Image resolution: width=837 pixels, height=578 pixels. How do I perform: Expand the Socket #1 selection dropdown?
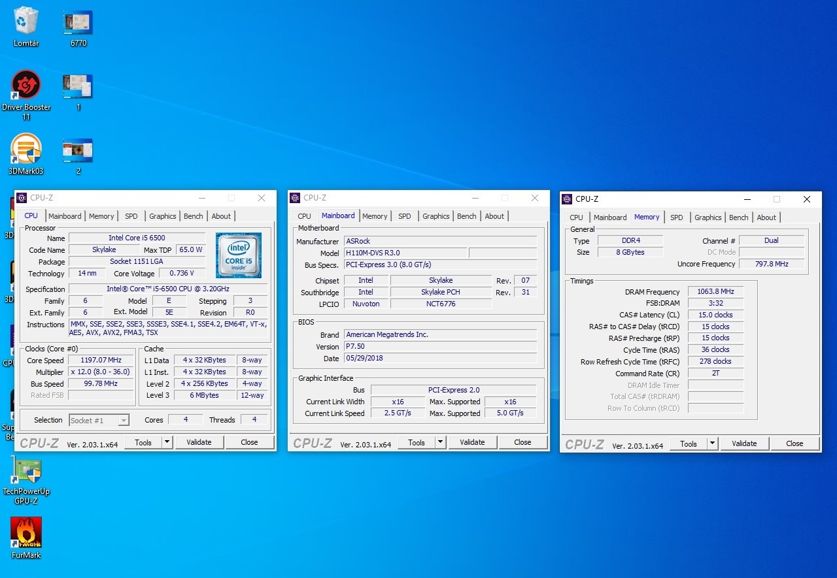[x=124, y=421]
